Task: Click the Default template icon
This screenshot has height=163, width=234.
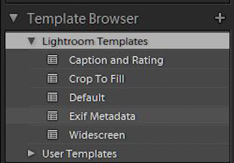Action: tap(52, 97)
